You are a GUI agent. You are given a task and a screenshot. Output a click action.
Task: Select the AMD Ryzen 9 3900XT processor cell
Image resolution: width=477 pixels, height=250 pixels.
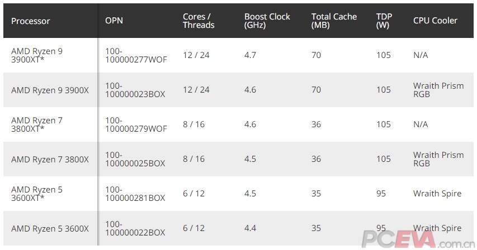point(37,55)
